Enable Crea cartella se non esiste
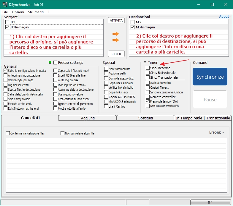The width and height of the screenshot is (233, 206). click(x=55, y=99)
